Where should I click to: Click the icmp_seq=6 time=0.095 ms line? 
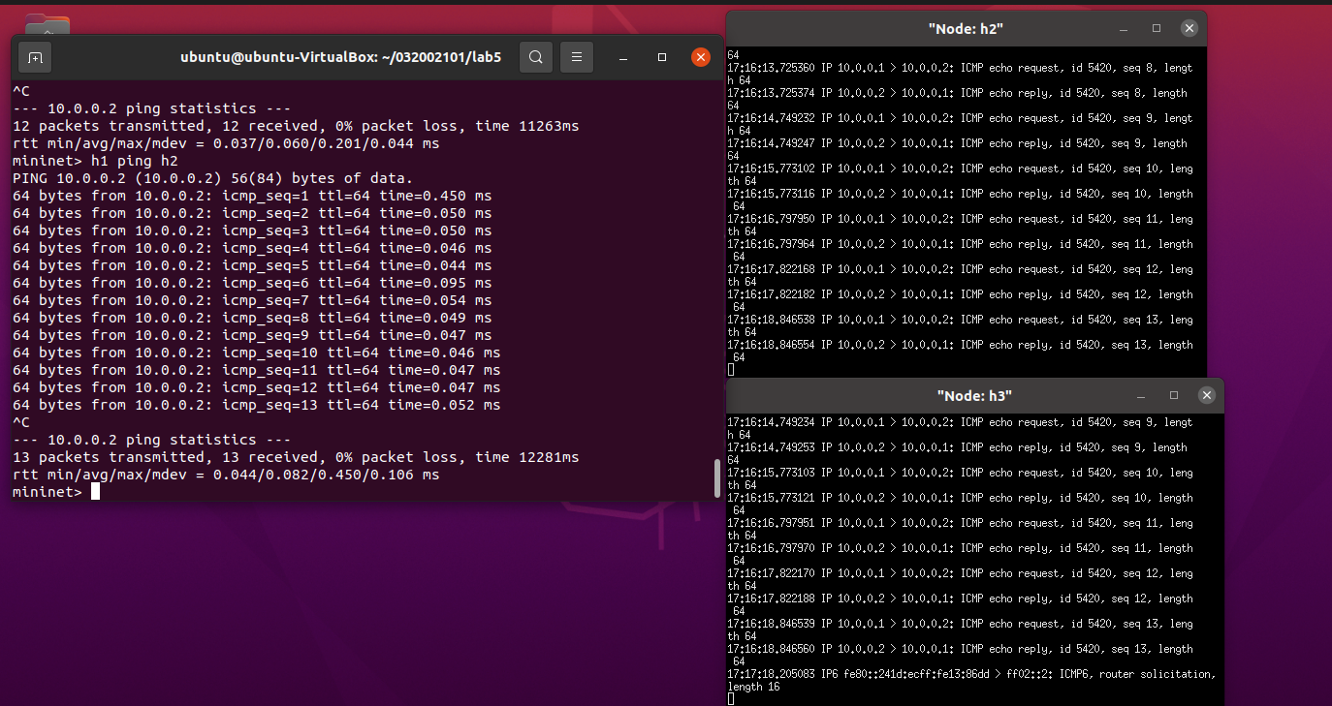(252, 283)
